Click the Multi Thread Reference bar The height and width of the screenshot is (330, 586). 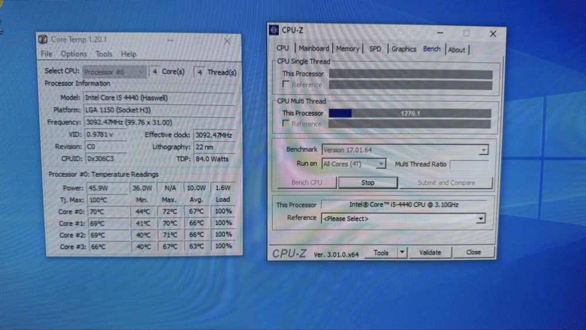tap(410, 124)
